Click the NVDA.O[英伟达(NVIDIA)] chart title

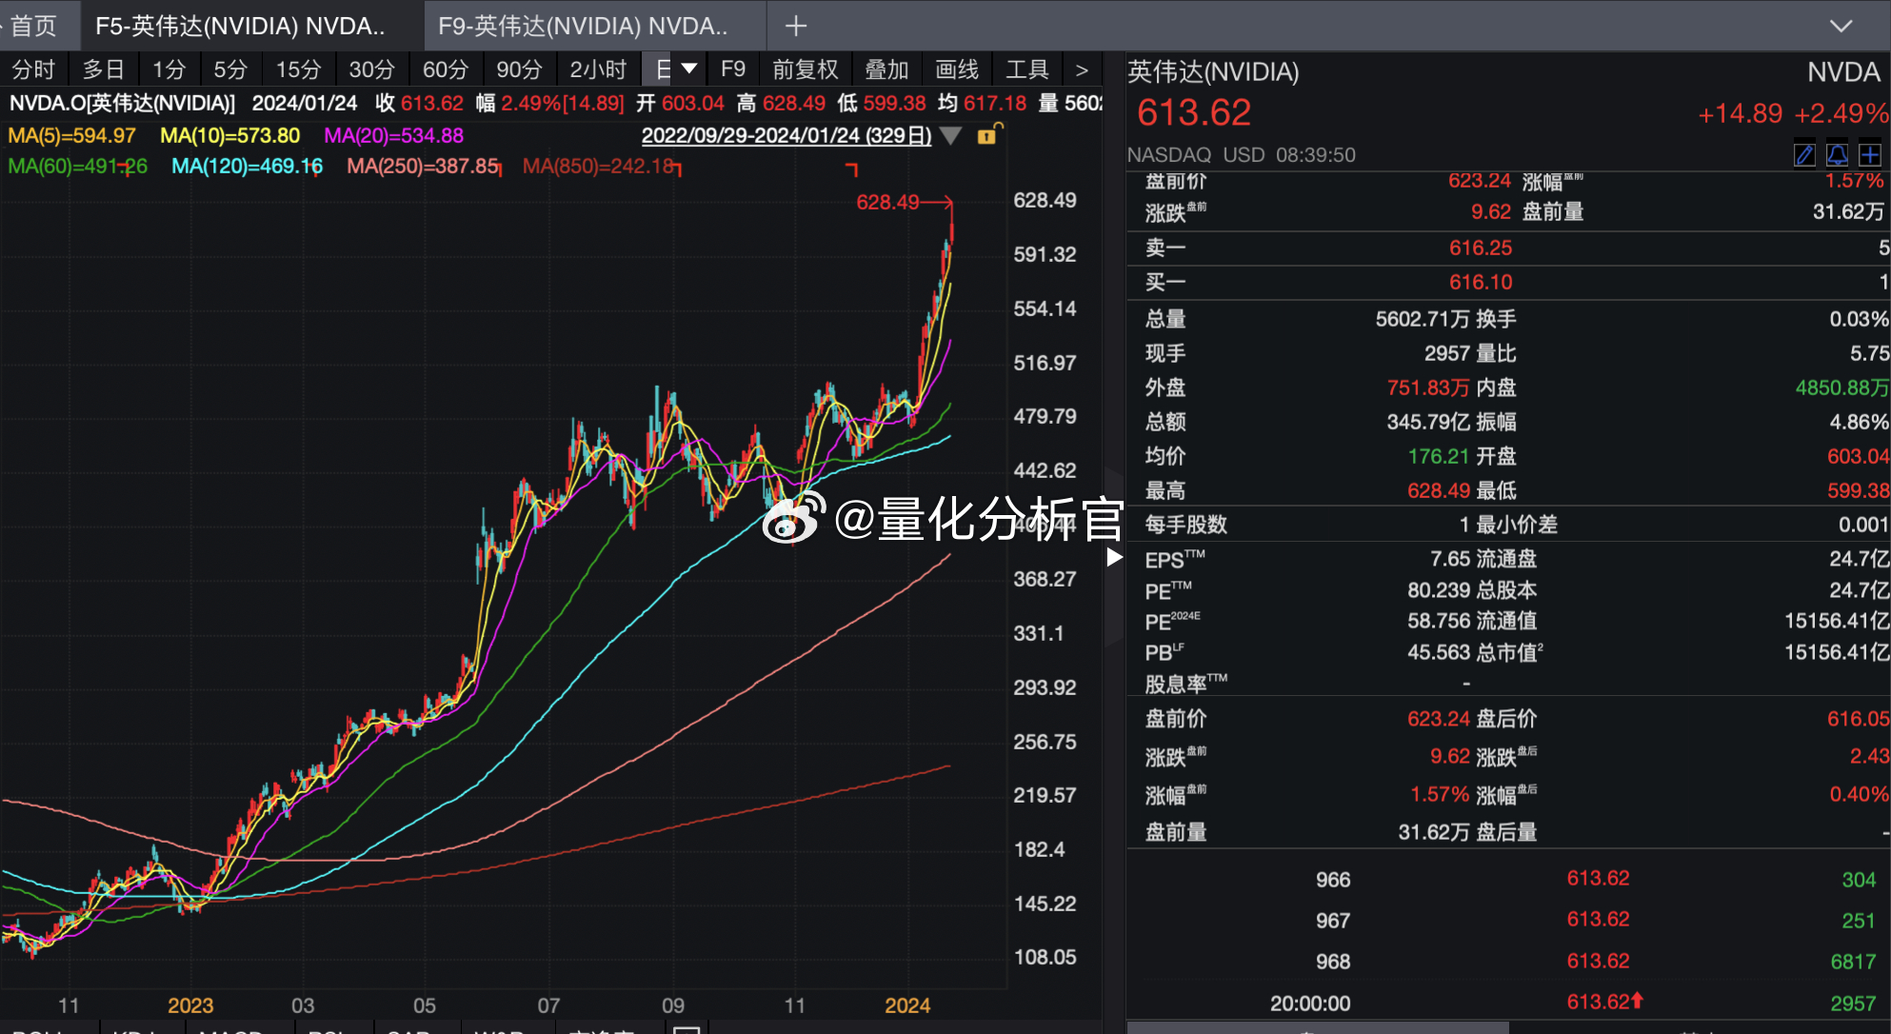(122, 103)
